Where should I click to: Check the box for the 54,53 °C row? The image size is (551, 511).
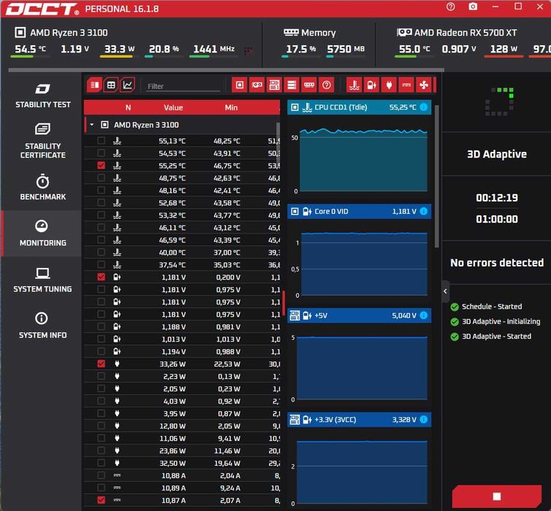(101, 153)
